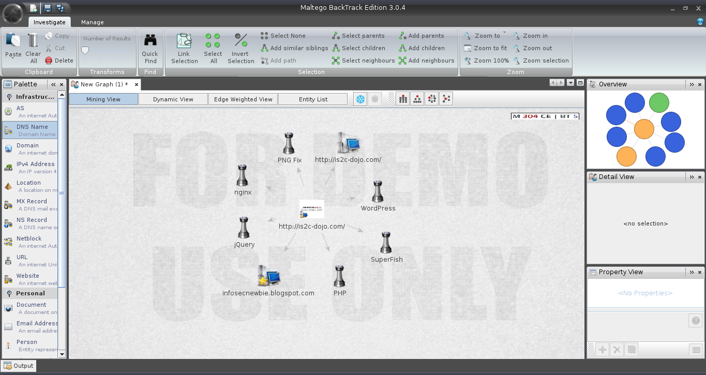Click Zoom out
This screenshot has width=706, height=375.
point(533,48)
